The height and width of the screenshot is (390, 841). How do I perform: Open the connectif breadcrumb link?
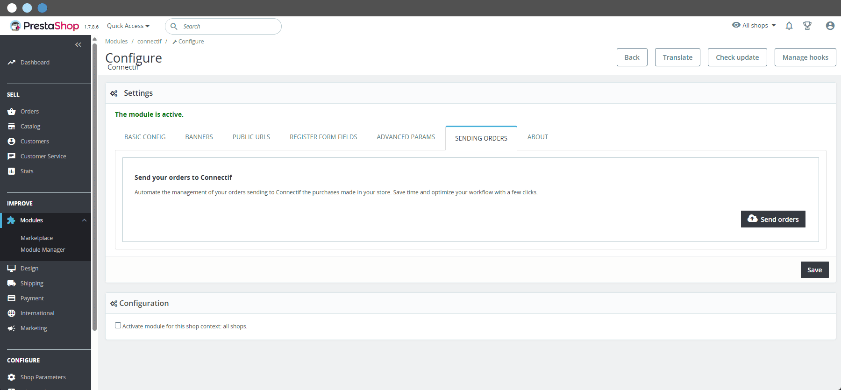(150, 42)
